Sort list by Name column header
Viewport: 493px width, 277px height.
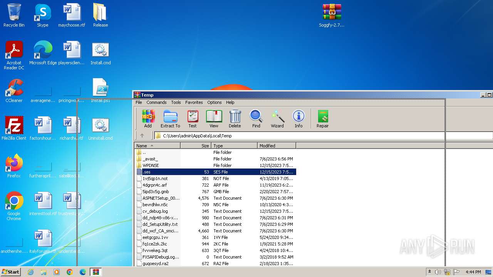[157, 146]
